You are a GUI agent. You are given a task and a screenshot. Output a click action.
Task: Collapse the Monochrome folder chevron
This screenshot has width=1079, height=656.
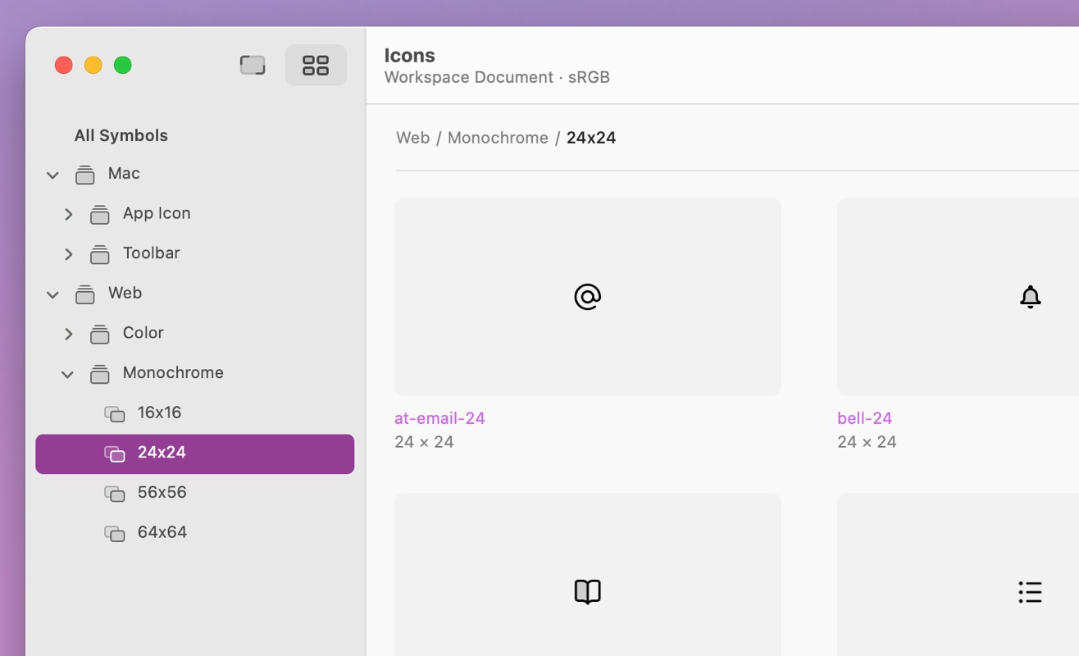[68, 375]
